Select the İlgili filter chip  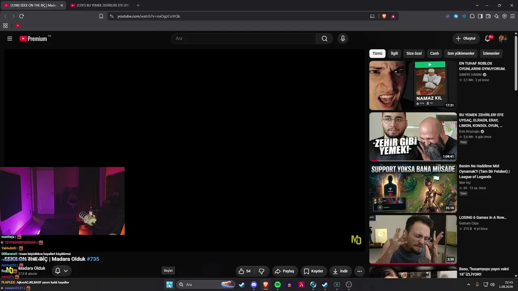click(x=394, y=53)
